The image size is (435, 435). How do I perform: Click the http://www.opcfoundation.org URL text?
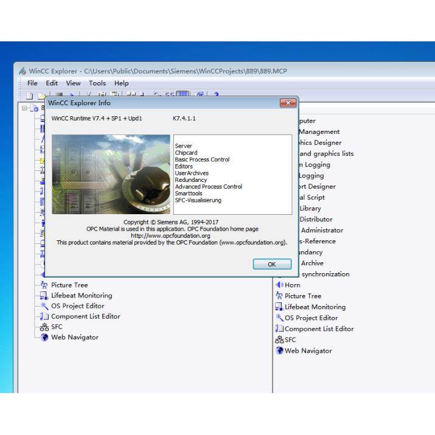(170, 236)
